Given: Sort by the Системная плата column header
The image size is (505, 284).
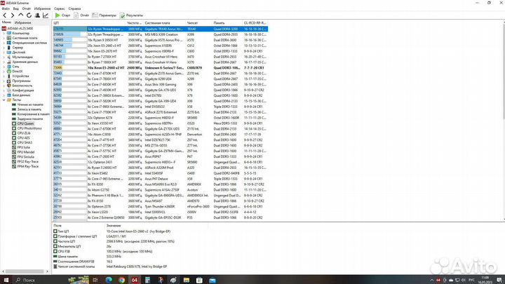Looking at the screenshot, I should click(164, 23).
